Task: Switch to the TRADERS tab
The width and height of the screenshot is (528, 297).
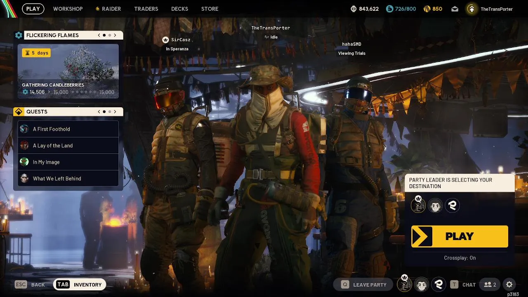Action: (146, 9)
